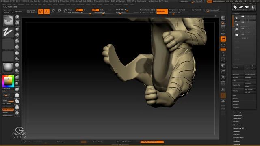Screen dimensions: 260x146
Task: Toggle the Transp transparency button
Action: [223, 90]
